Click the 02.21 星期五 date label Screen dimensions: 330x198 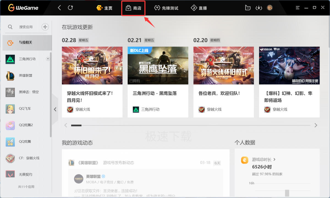click(x=141, y=40)
